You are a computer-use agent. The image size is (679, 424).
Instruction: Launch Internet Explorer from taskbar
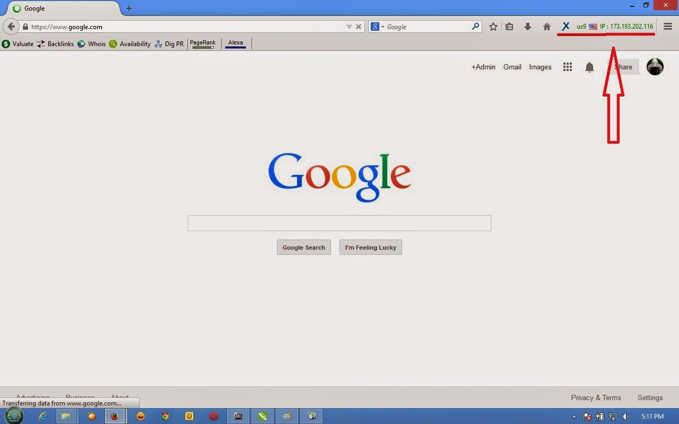click(x=43, y=416)
